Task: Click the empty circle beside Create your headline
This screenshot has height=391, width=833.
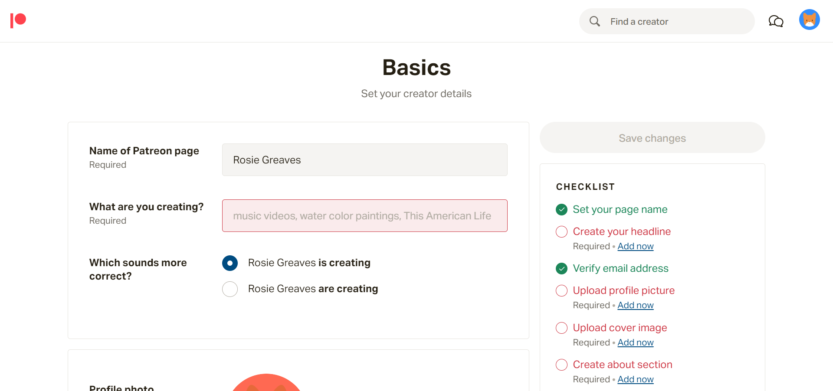Action: [562, 232]
